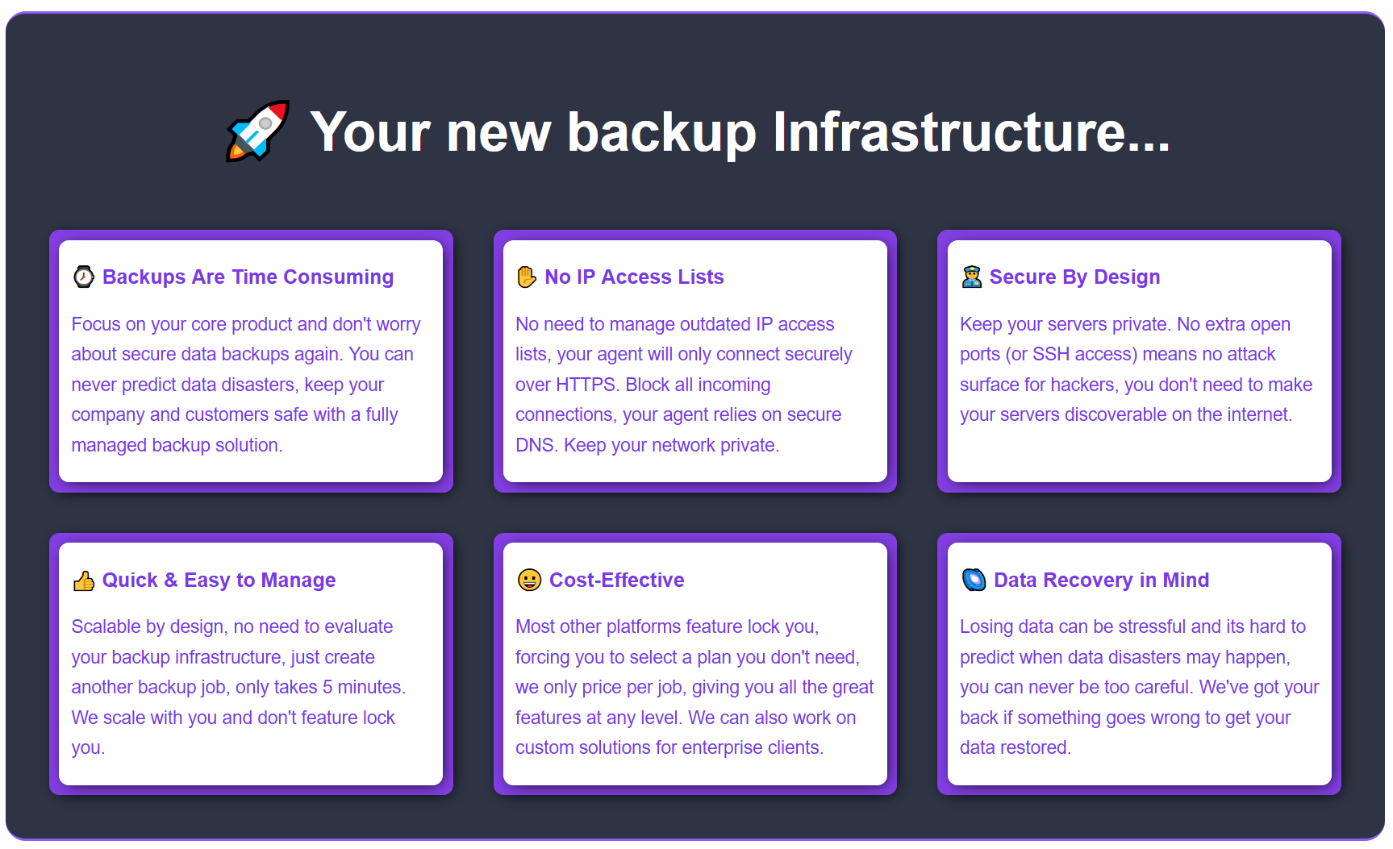Click the 'Cost-Effective' card title
This screenshot has height=849, width=1393.
[616, 581]
